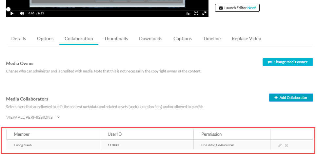Play the video
This screenshot has width=317, height=156.
12,13
